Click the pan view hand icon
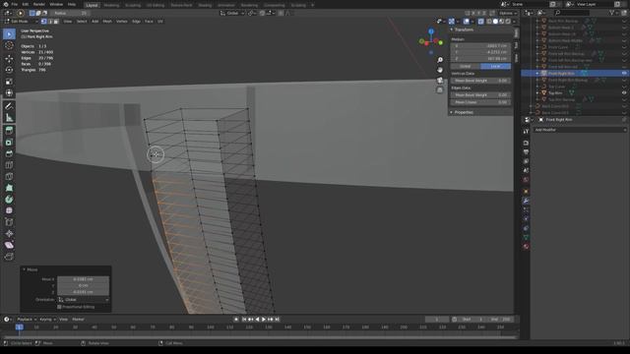Image resolution: width=630 pixels, height=354 pixels. [x=440, y=70]
